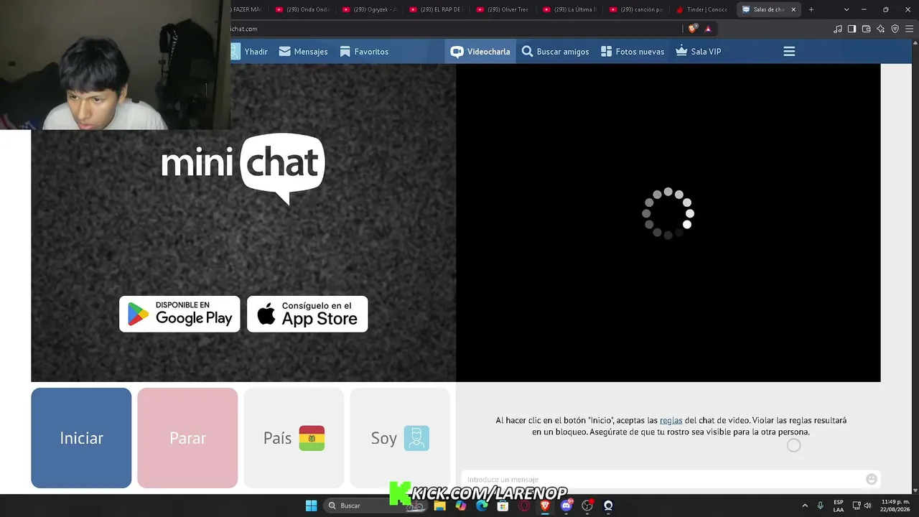Click the emoji smiley in message box
This screenshot has height=517, width=919.
point(872,479)
